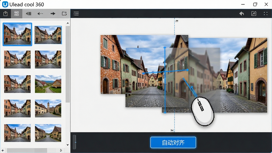Click the vertical scrollbar thumb of thumbnail list
Viewport: 272px width, 153px height.
point(68,64)
